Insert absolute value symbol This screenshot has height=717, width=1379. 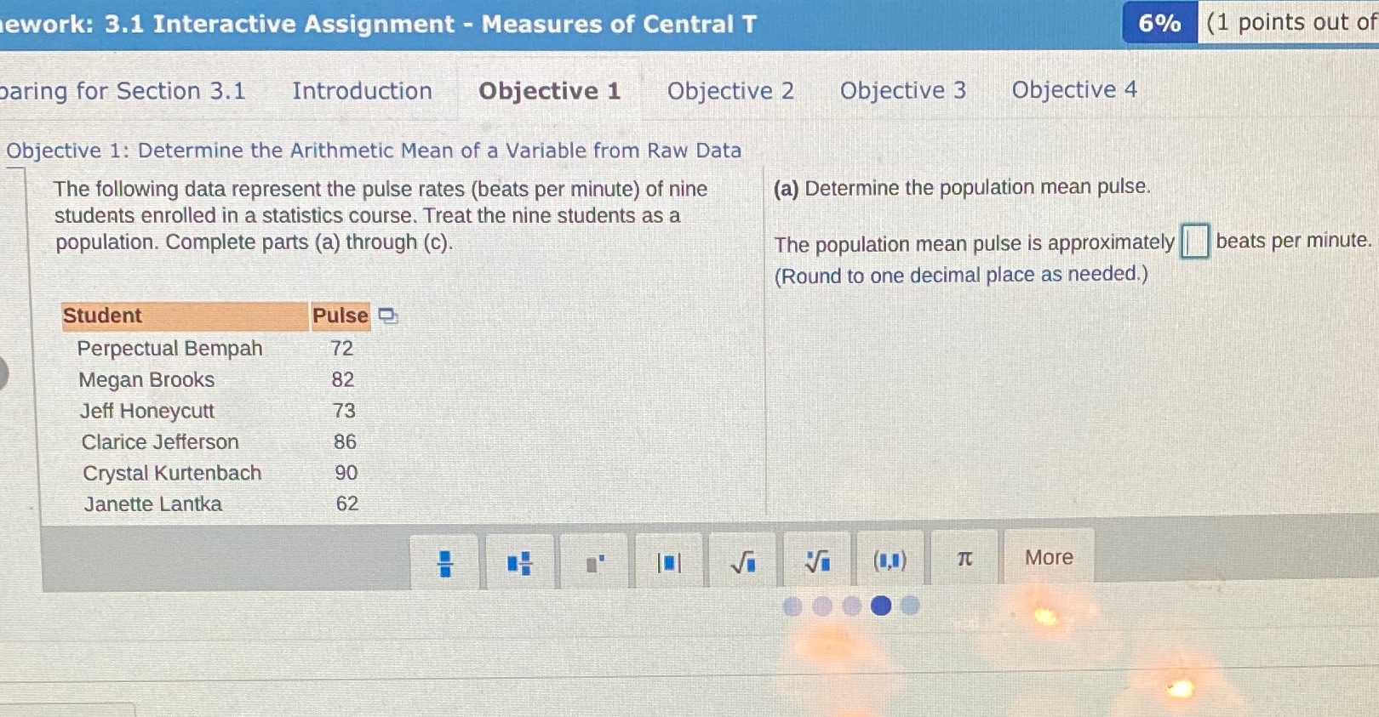(669, 560)
